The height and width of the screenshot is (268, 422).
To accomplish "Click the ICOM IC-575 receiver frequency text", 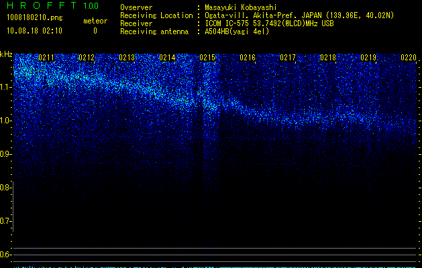I will click(269, 23).
